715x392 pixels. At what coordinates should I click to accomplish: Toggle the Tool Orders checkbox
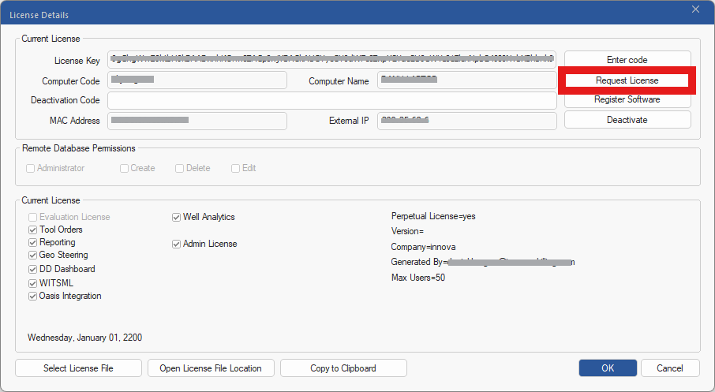[33, 230]
